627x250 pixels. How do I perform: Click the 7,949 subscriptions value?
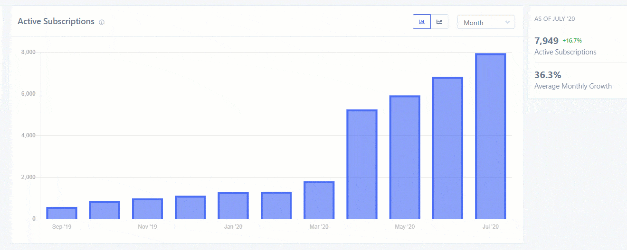546,41
